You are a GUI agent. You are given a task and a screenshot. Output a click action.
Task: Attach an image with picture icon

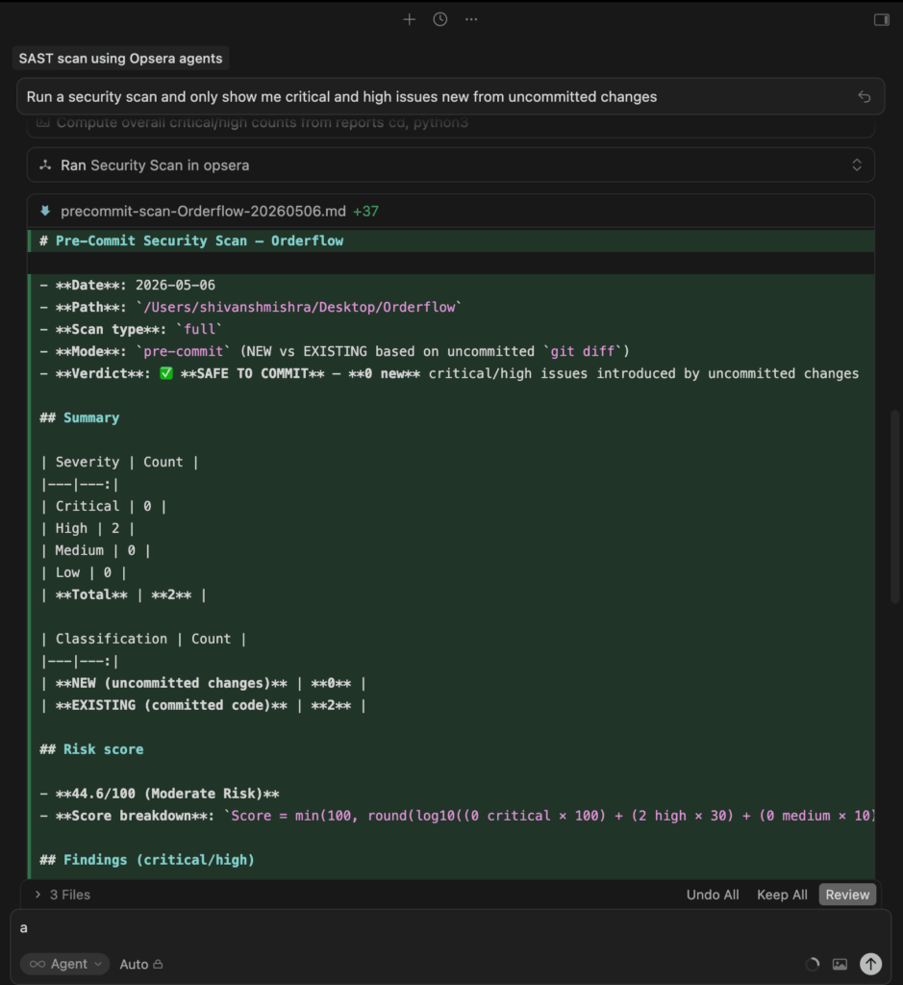tap(840, 964)
